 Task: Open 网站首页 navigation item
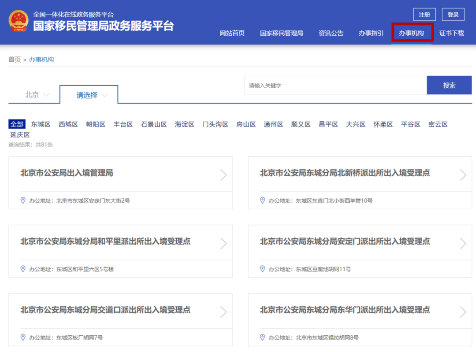click(232, 33)
